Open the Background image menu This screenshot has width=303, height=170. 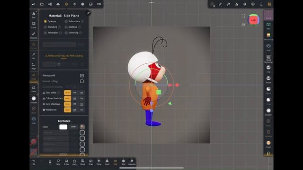point(90,4)
